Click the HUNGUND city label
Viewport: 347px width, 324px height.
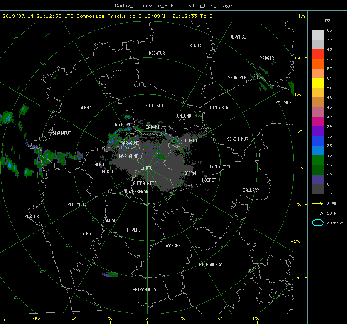coord(183,116)
